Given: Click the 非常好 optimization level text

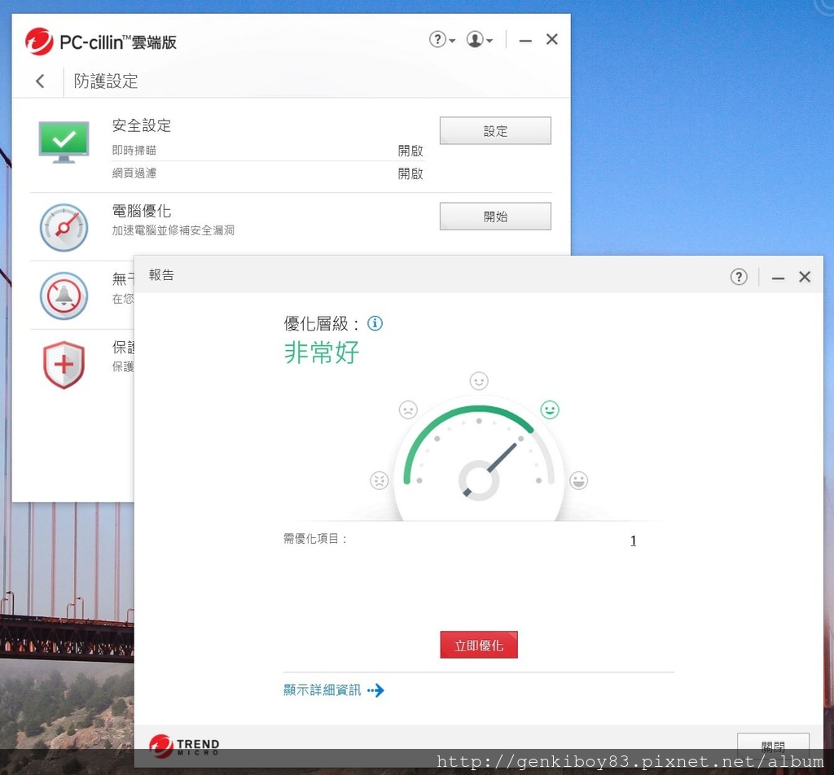Looking at the screenshot, I should [x=322, y=352].
